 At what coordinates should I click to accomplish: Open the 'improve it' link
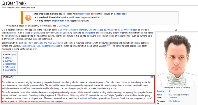point(82,14)
